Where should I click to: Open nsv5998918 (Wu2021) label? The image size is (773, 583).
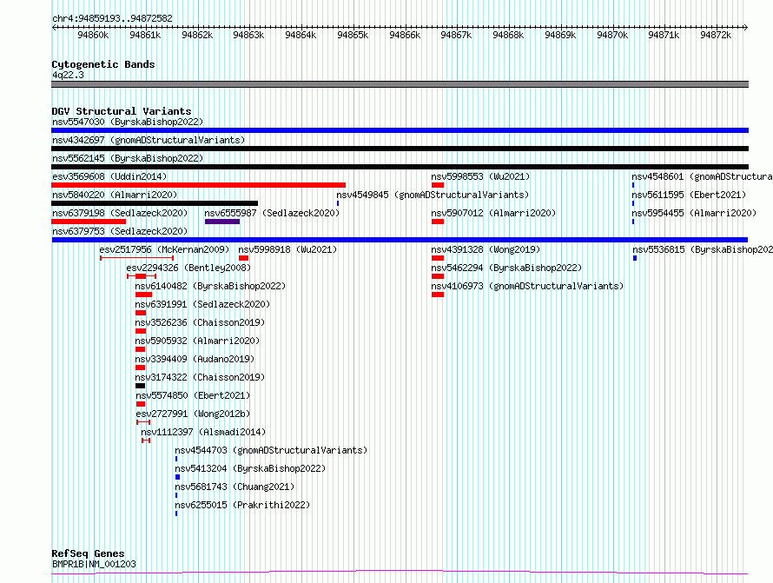(x=287, y=249)
